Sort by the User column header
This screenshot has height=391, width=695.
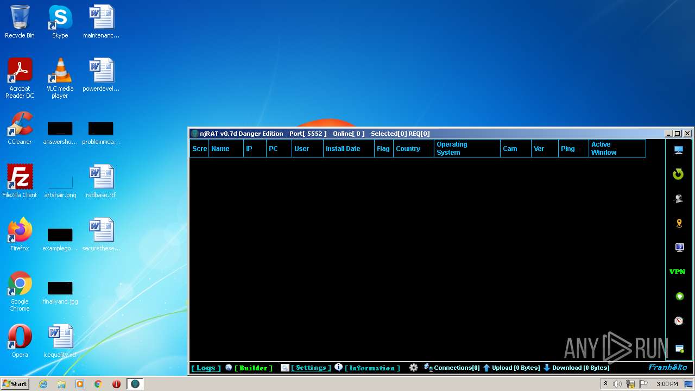click(307, 148)
